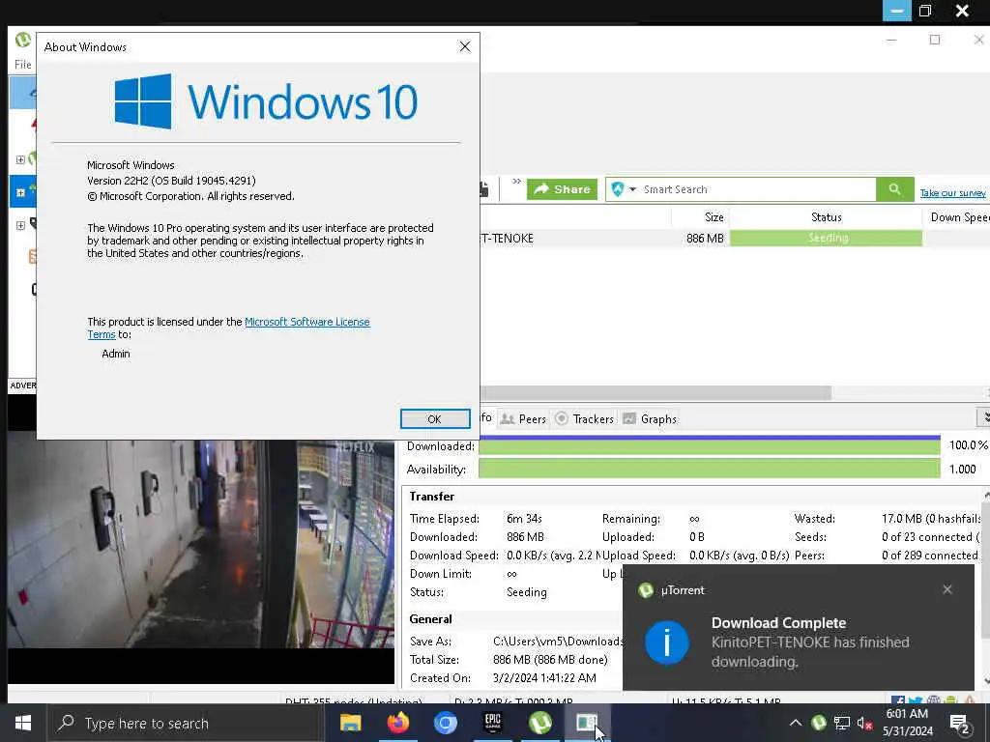This screenshot has height=742, width=990.
Task: Click the About Windows (winver) taskbar icon
Action: [587, 723]
